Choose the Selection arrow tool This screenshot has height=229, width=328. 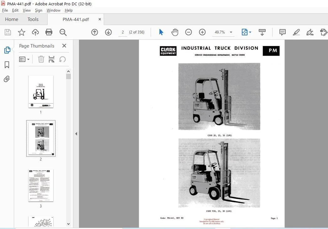pos(161,32)
